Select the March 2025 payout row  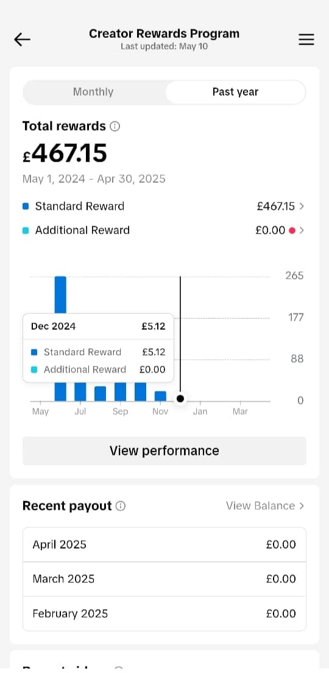(x=164, y=579)
